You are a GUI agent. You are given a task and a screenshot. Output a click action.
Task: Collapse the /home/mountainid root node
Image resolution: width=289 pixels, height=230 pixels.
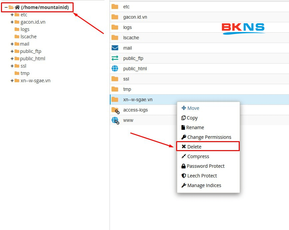pyautogui.click(x=6, y=7)
